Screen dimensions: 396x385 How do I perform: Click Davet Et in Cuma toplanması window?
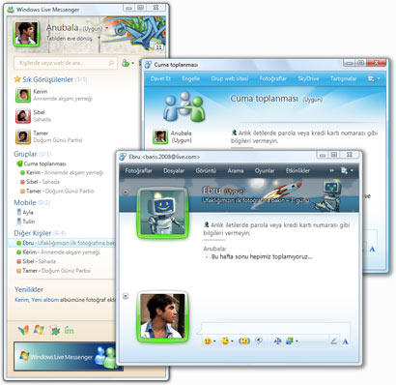pos(160,78)
